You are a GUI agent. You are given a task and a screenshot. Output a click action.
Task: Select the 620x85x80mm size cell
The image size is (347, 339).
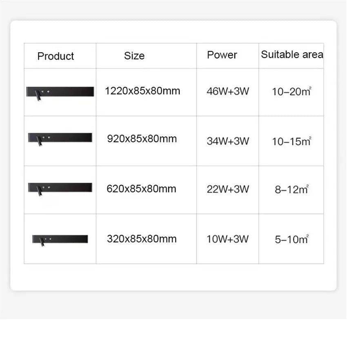142,189
